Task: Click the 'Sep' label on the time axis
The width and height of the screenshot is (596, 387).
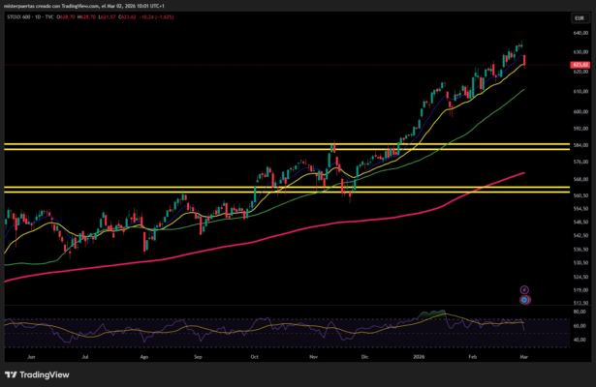Action: pyautogui.click(x=199, y=356)
